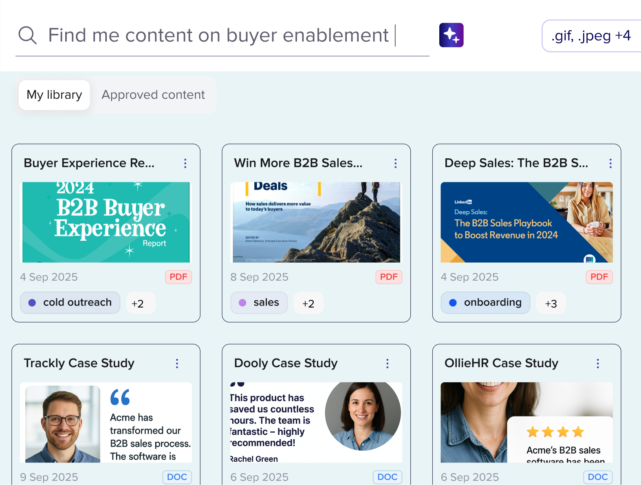Click the 8 Sep 2025 date
The image size is (641, 485).
(x=259, y=277)
